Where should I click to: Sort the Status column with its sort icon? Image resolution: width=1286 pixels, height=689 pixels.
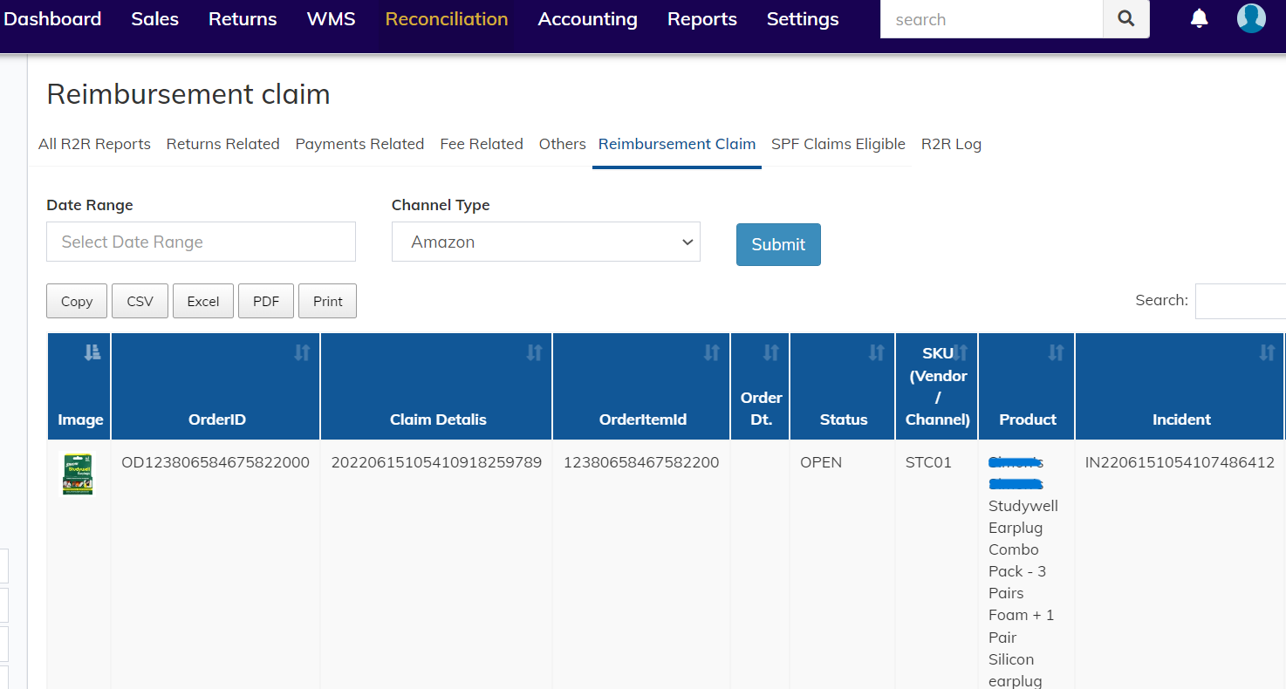coord(875,352)
